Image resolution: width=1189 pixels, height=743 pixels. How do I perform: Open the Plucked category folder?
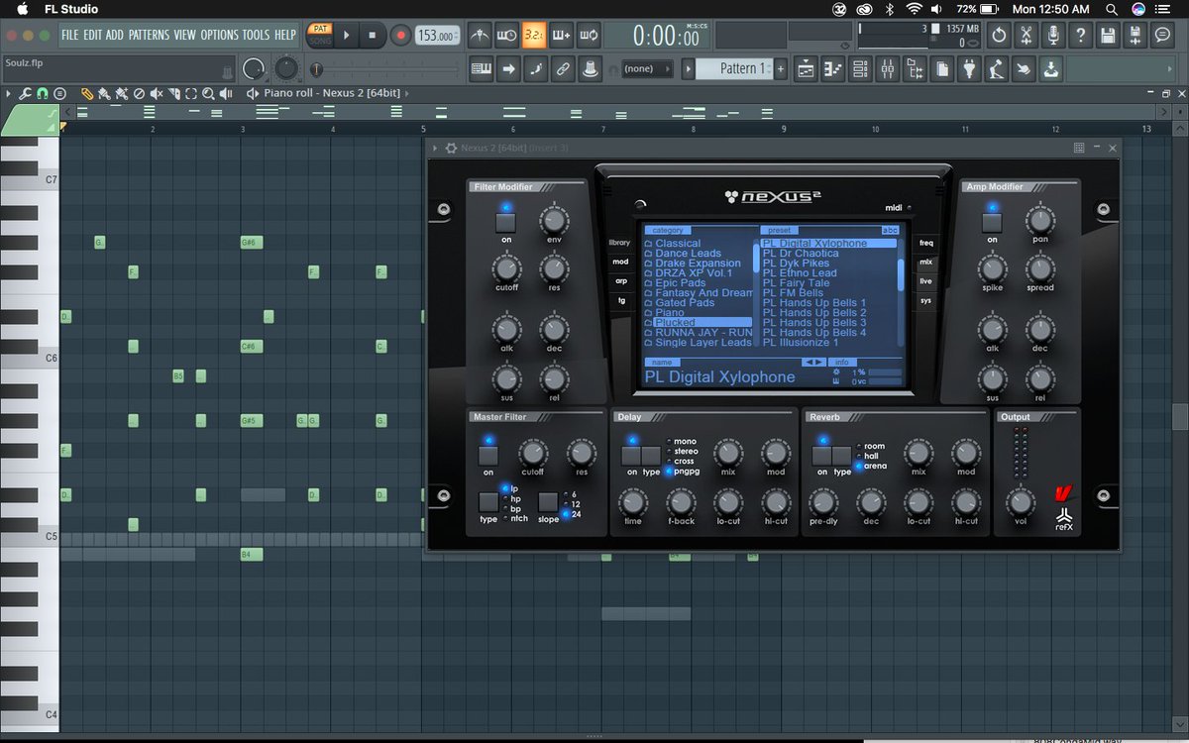click(x=698, y=323)
